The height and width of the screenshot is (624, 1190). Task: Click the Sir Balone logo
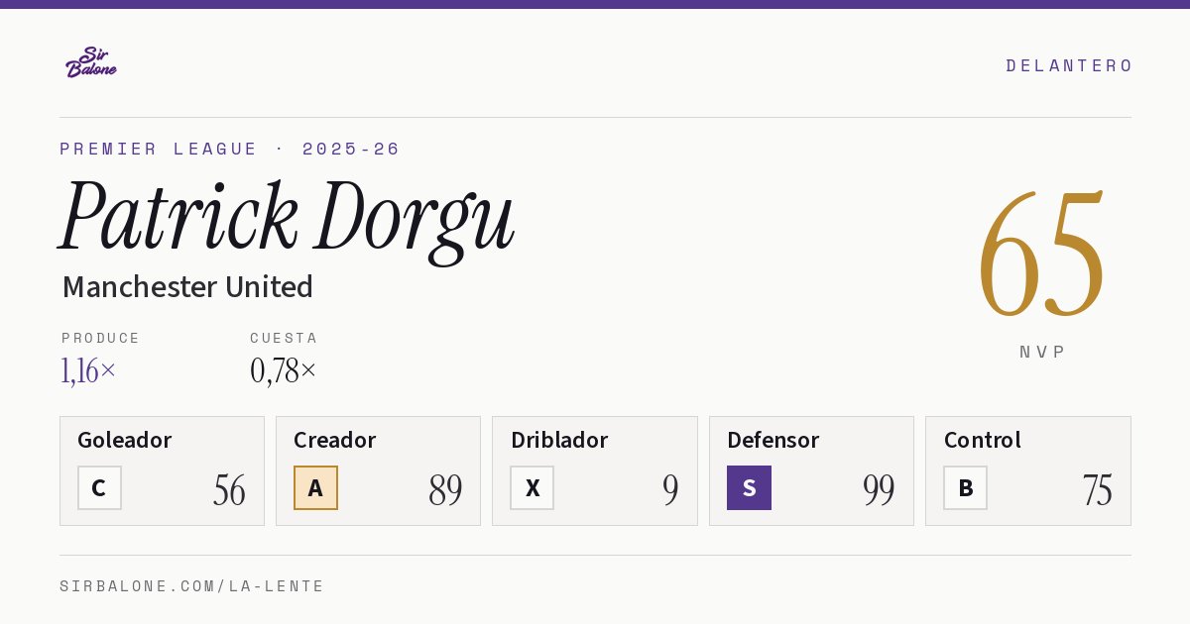pyautogui.click(x=91, y=62)
